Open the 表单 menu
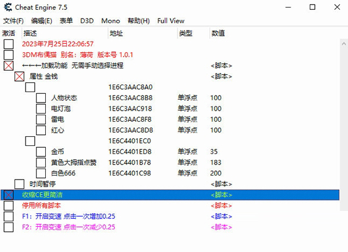The image size is (348, 252). click(66, 21)
